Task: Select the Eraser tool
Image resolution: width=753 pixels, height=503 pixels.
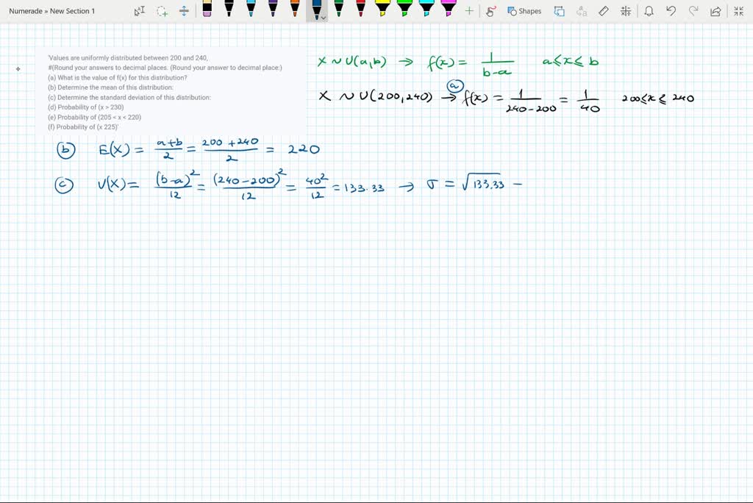Action: point(207,10)
